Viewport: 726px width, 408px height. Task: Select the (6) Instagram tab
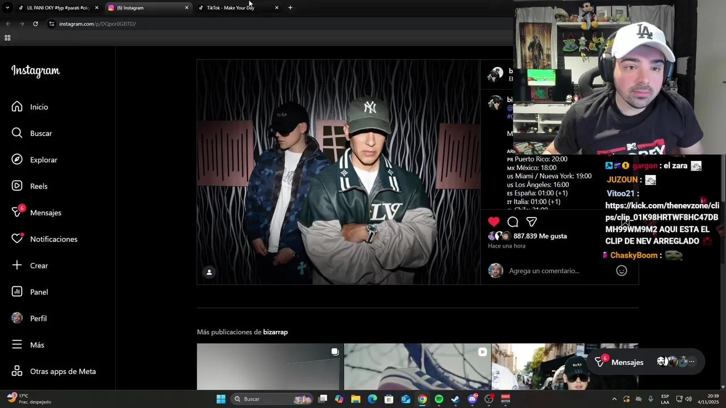pos(147,8)
